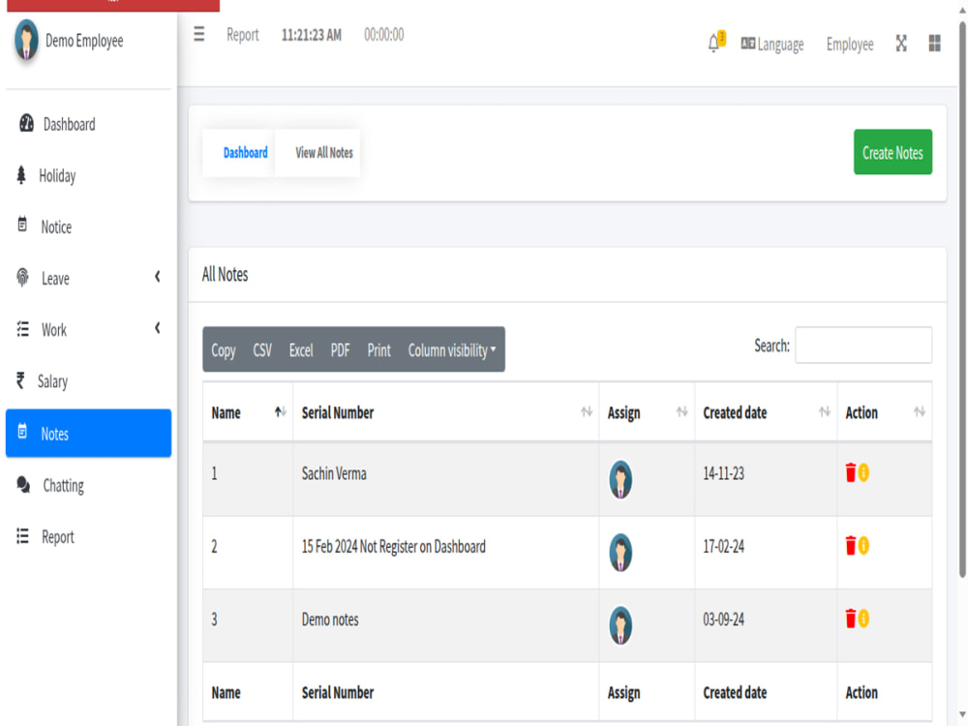Open Holiday in the sidebar
This screenshot has width=968, height=726.
click(88, 175)
